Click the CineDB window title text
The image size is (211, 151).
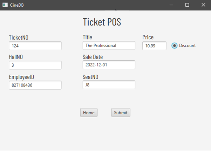tap(17, 5)
